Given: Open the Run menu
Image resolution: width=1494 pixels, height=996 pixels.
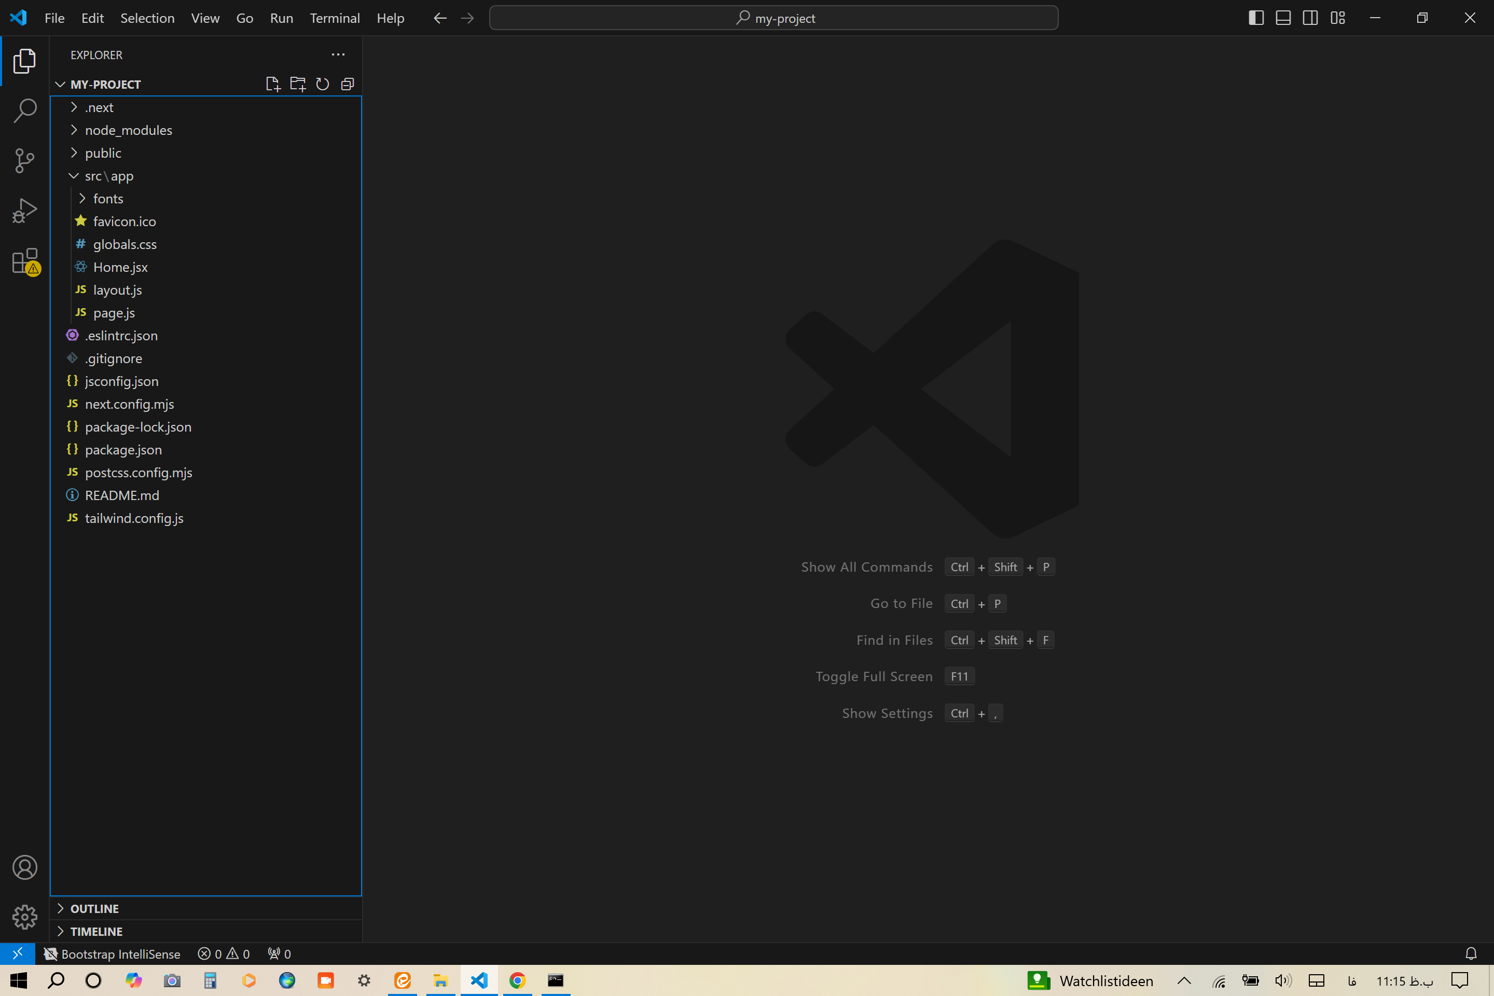Looking at the screenshot, I should tap(281, 18).
